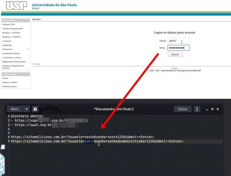
Task: Expand the Patrimônio submenu arrow
Action: pyautogui.click(x=28, y=49)
